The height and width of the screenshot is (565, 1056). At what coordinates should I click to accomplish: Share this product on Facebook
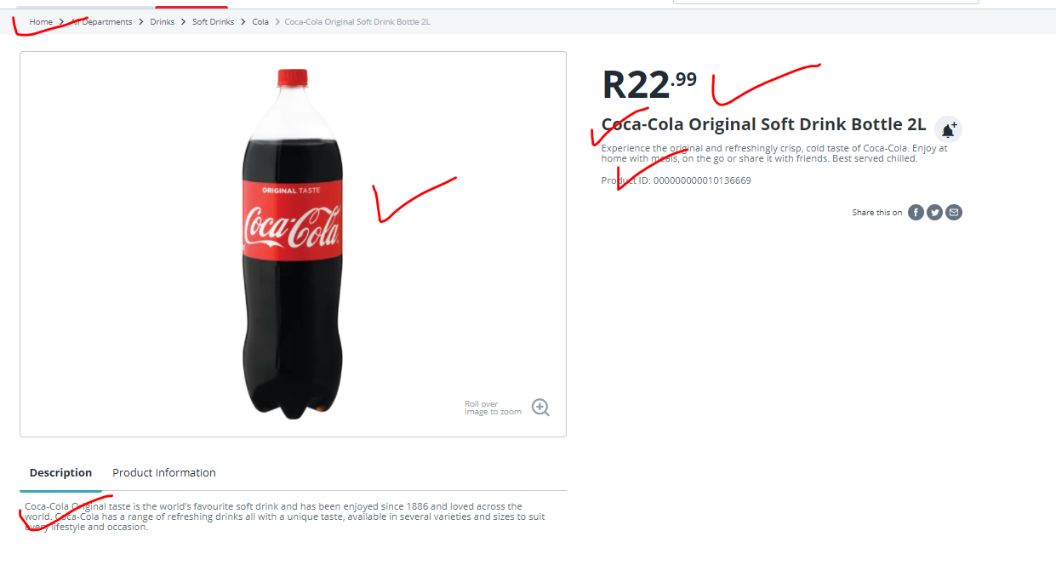916,213
